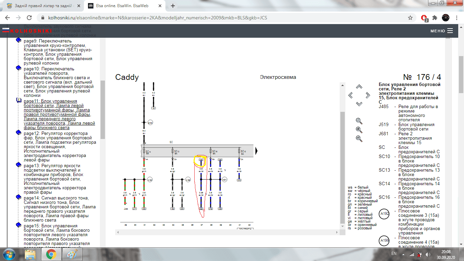Click the A192 connection circle in the diagram
Image resolution: width=464 pixels, height=261 pixels.
tap(150, 179)
